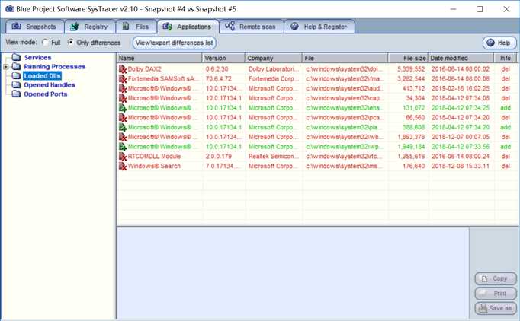This screenshot has height=321, width=520.
Task: Click the Dolby Laboratori... company cell
Action: click(x=274, y=68)
